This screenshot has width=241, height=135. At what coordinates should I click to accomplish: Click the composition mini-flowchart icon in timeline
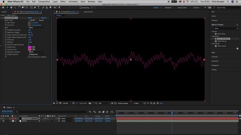(90, 112)
